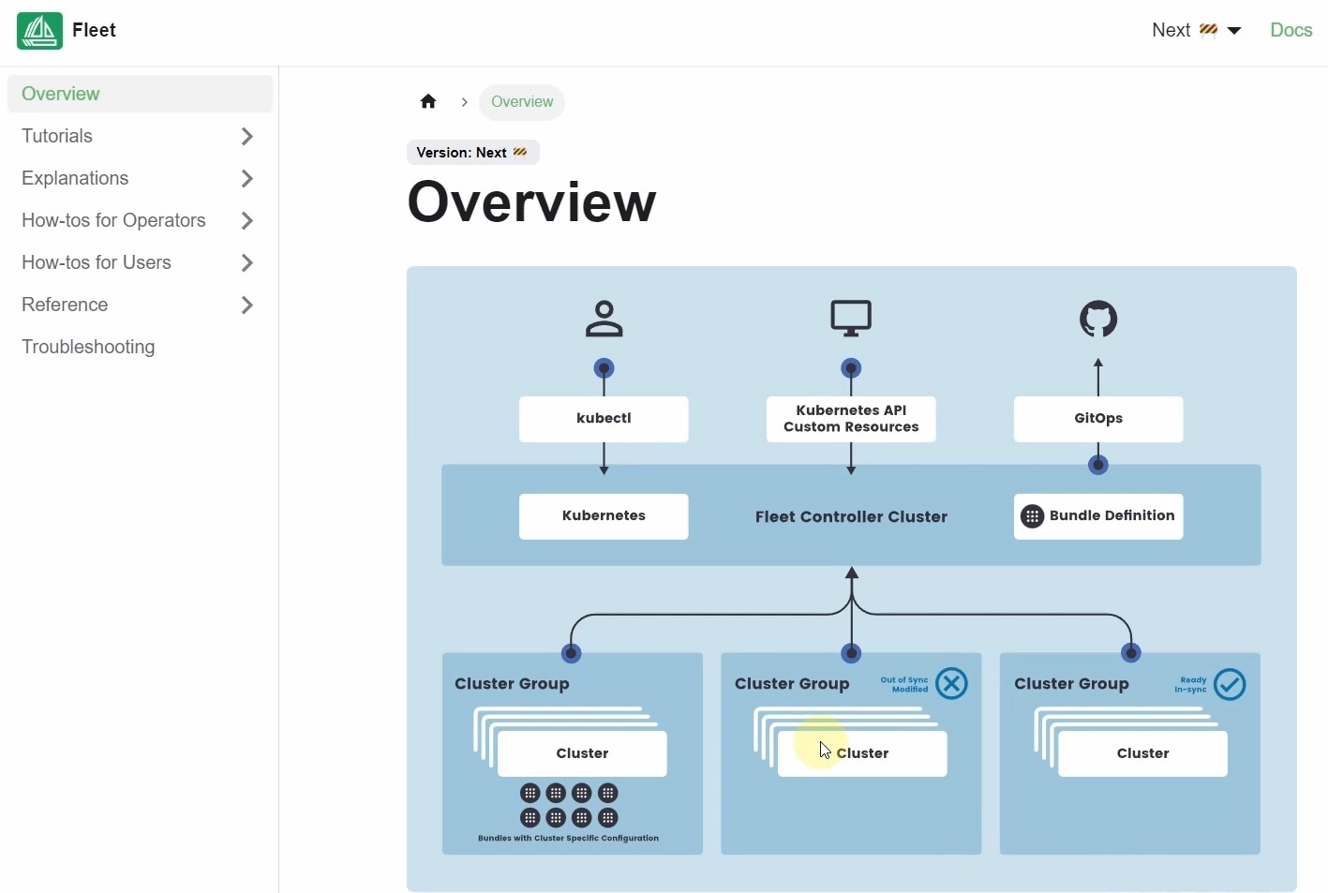Expand the Explanations section chevron
The height and width of the screenshot is (893, 1328).
247,178
